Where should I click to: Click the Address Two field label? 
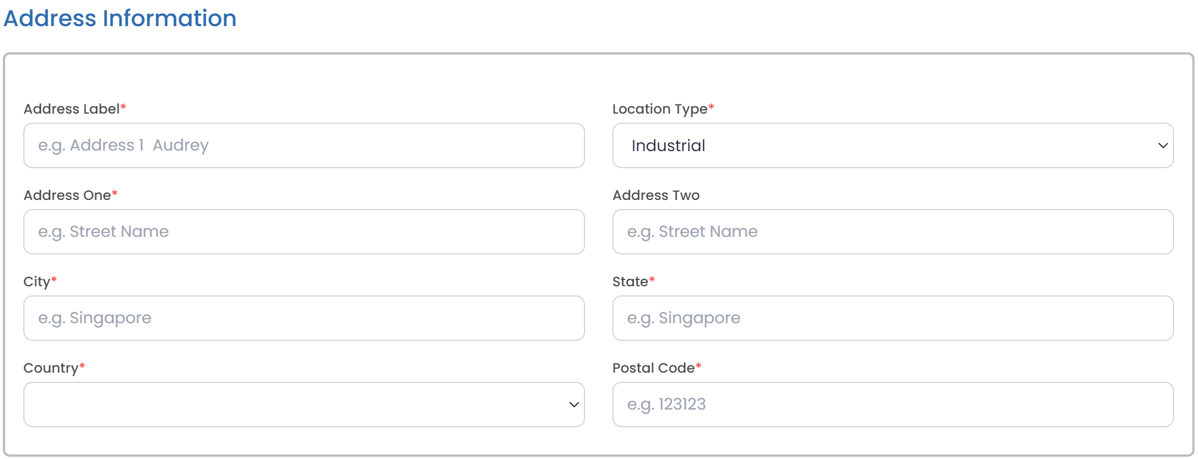[x=656, y=195]
